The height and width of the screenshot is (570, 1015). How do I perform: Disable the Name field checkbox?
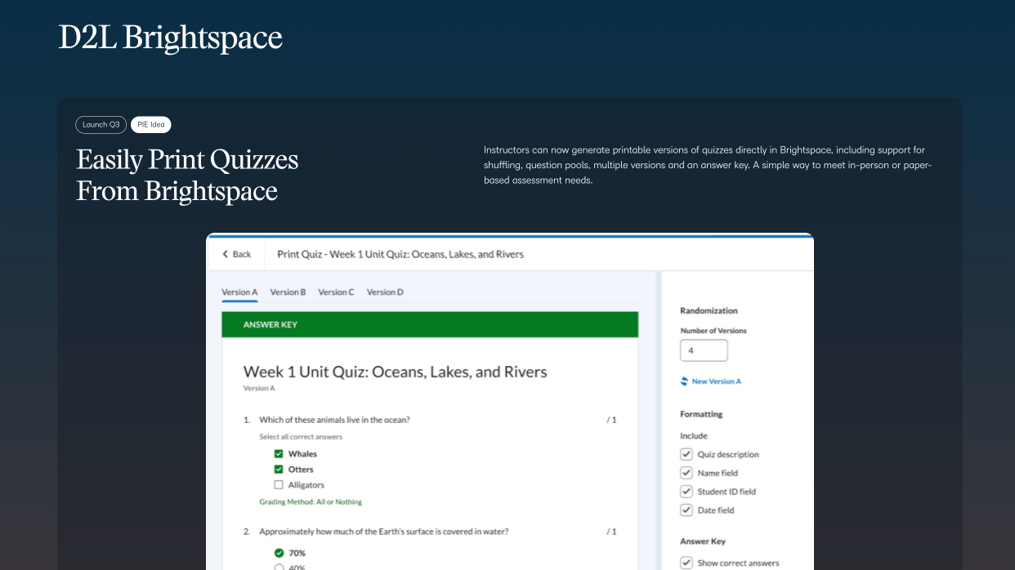click(x=686, y=473)
